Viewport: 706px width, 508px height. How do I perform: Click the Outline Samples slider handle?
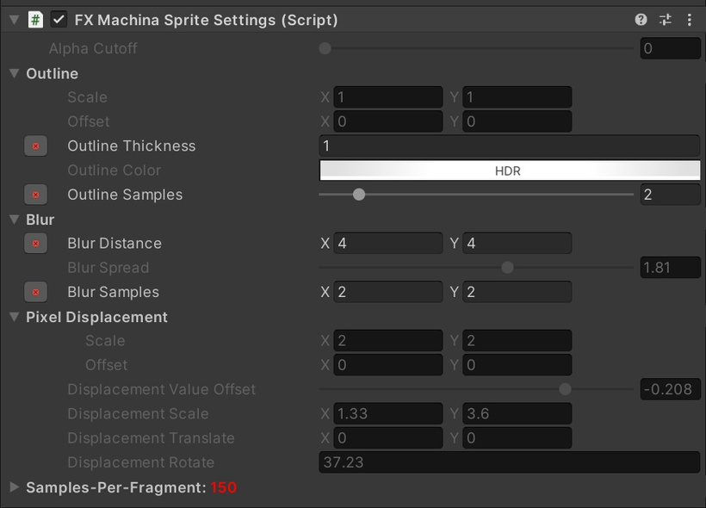pyautogui.click(x=359, y=195)
